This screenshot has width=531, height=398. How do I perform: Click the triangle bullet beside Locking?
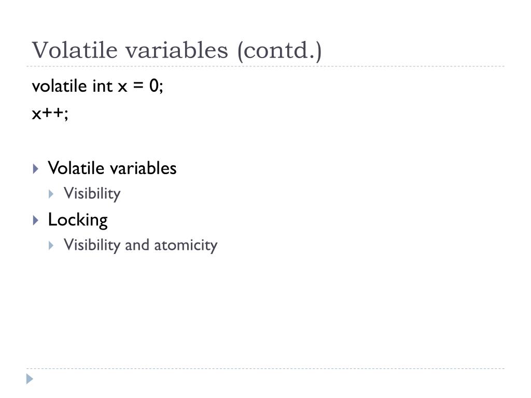(x=36, y=220)
